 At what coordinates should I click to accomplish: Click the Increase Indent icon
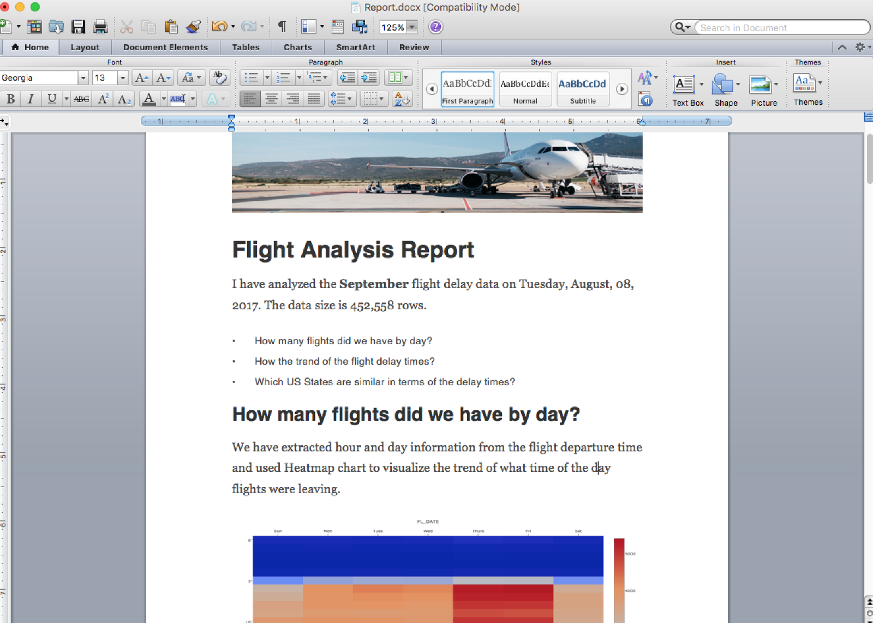(369, 78)
